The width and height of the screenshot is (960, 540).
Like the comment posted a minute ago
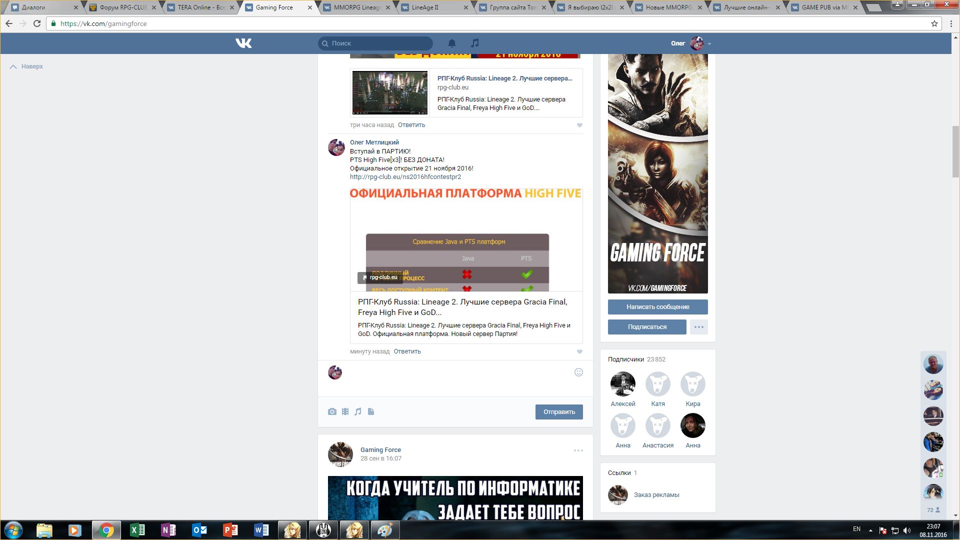579,351
